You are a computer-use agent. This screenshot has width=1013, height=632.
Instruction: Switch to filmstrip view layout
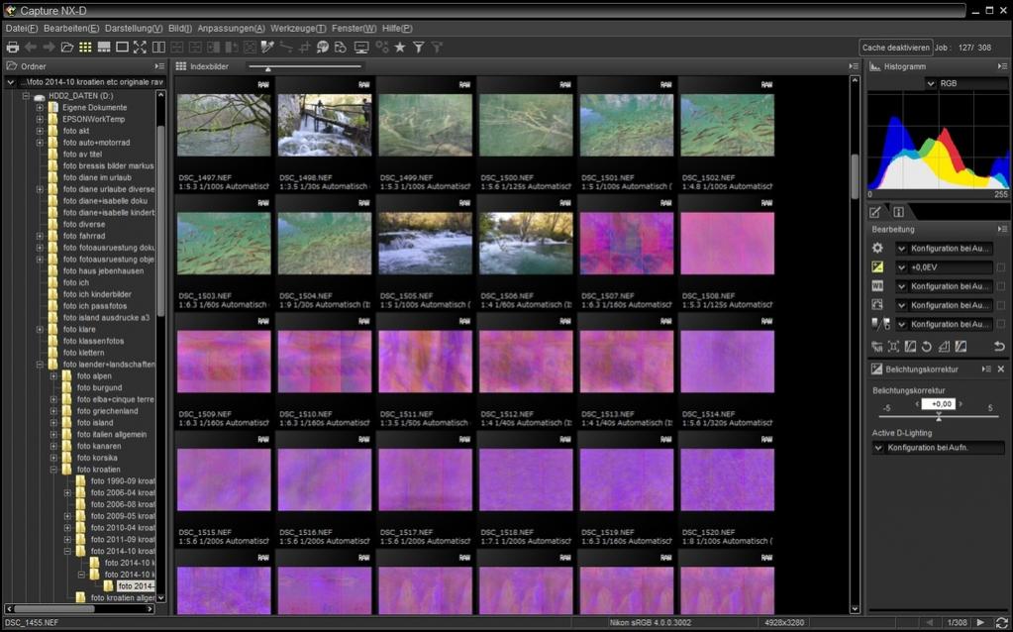[103, 48]
